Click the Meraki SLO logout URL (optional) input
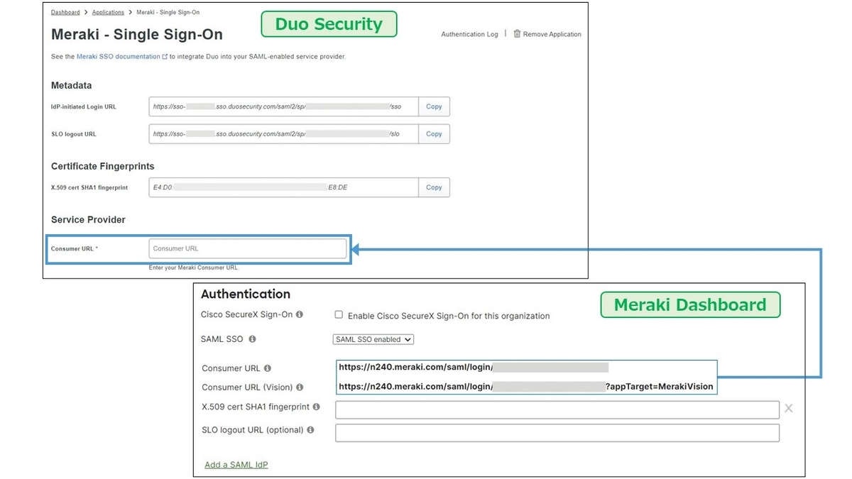This screenshot has height=479, width=852. click(x=557, y=433)
